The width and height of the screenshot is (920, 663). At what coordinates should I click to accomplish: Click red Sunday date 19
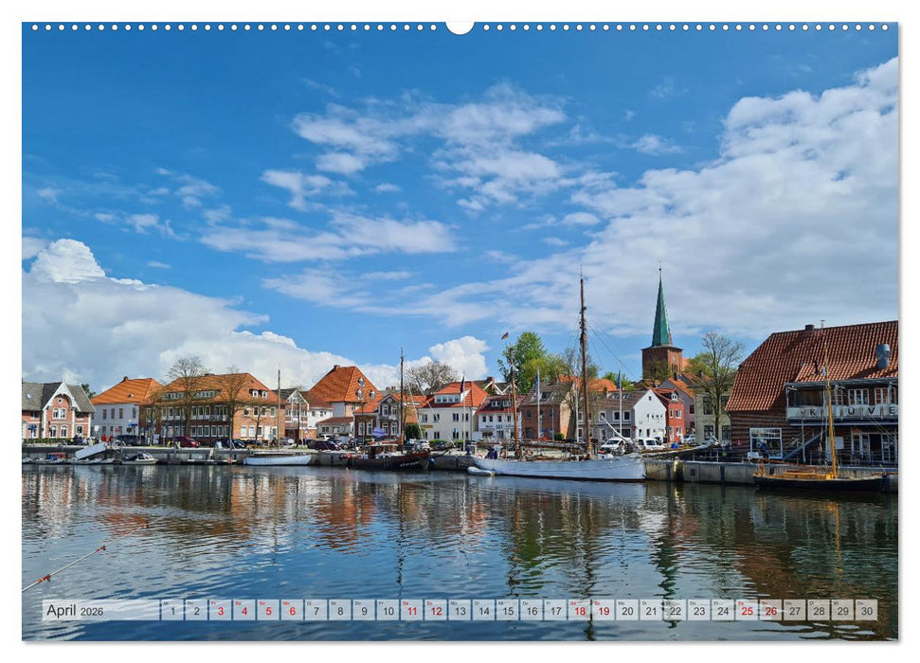602,615
